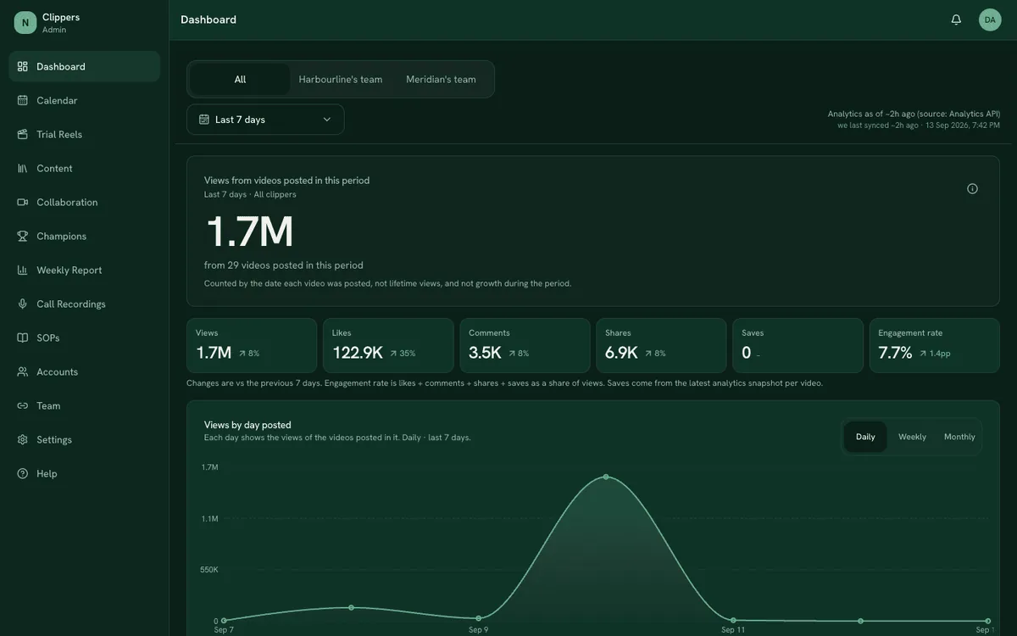
Task: Switch chart to Daily view
Action: [x=865, y=437]
